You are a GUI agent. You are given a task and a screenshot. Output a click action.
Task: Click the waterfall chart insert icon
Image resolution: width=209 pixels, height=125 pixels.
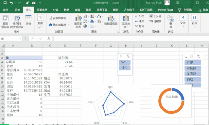coord(99,16)
